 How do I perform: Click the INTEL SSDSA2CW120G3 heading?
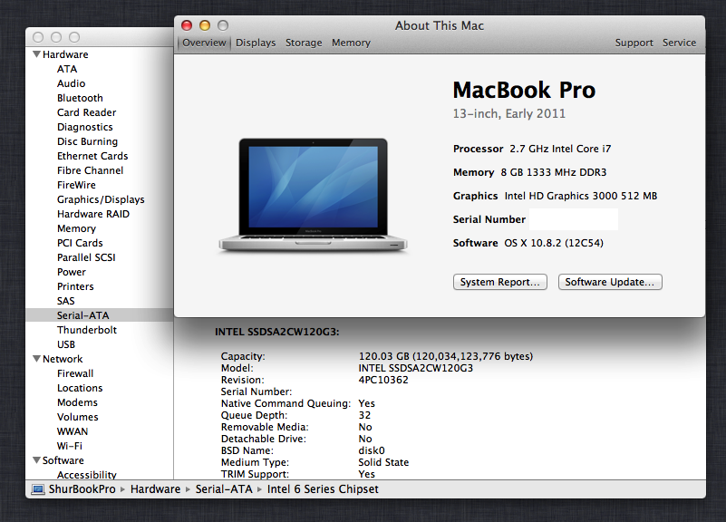(x=276, y=332)
